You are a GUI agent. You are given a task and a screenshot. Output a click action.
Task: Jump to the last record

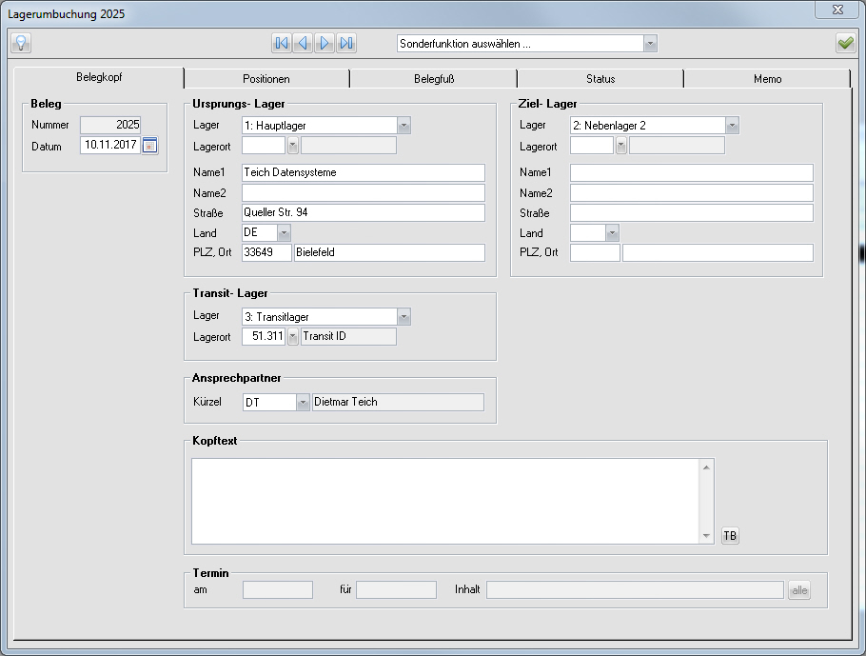(x=346, y=43)
